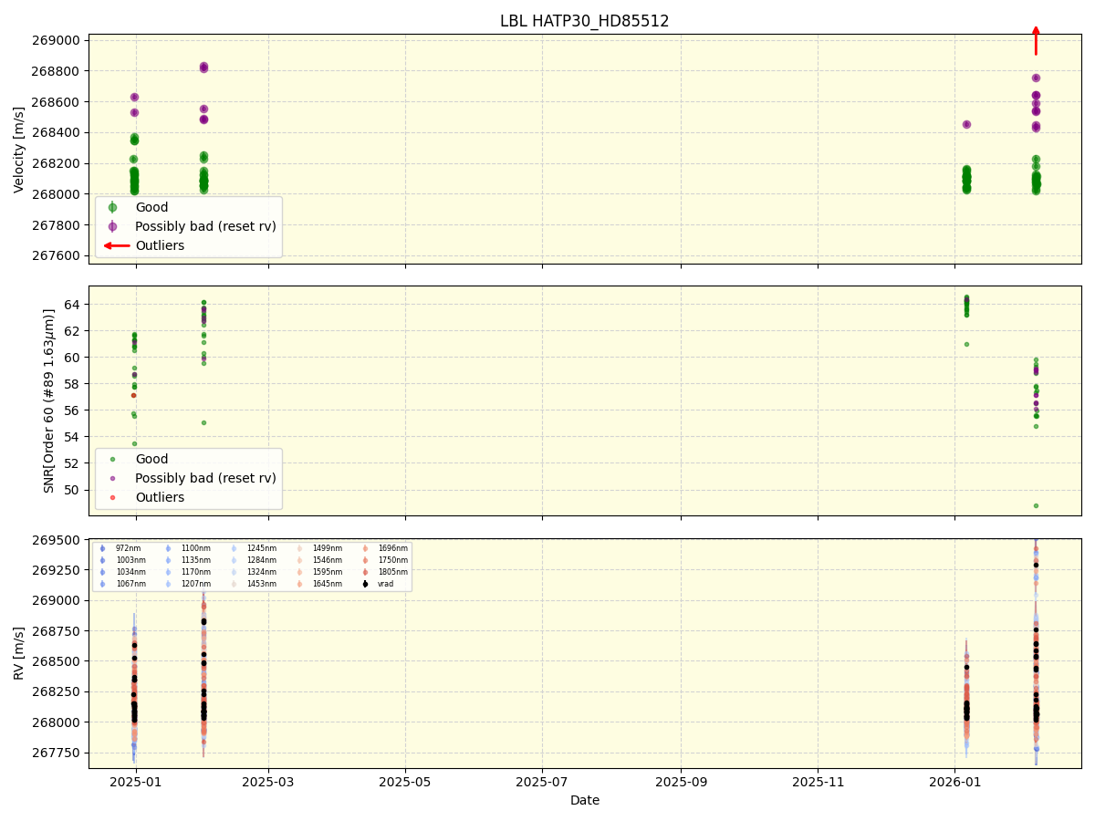Click the 268750 RV tick label
Screen dimensions: 1095x821
[56, 630]
